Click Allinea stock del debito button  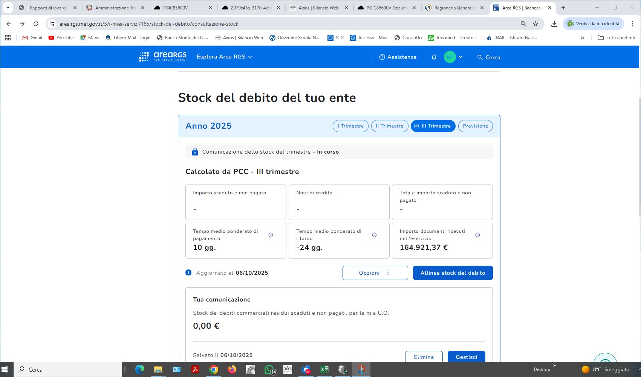point(453,273)
